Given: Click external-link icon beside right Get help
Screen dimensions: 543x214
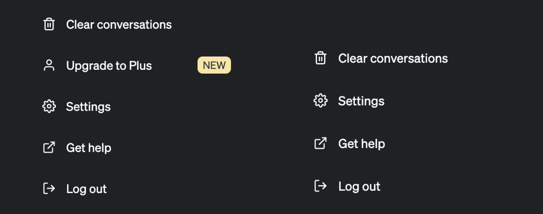Looking at the screenshot, I should tap(320, 143).
